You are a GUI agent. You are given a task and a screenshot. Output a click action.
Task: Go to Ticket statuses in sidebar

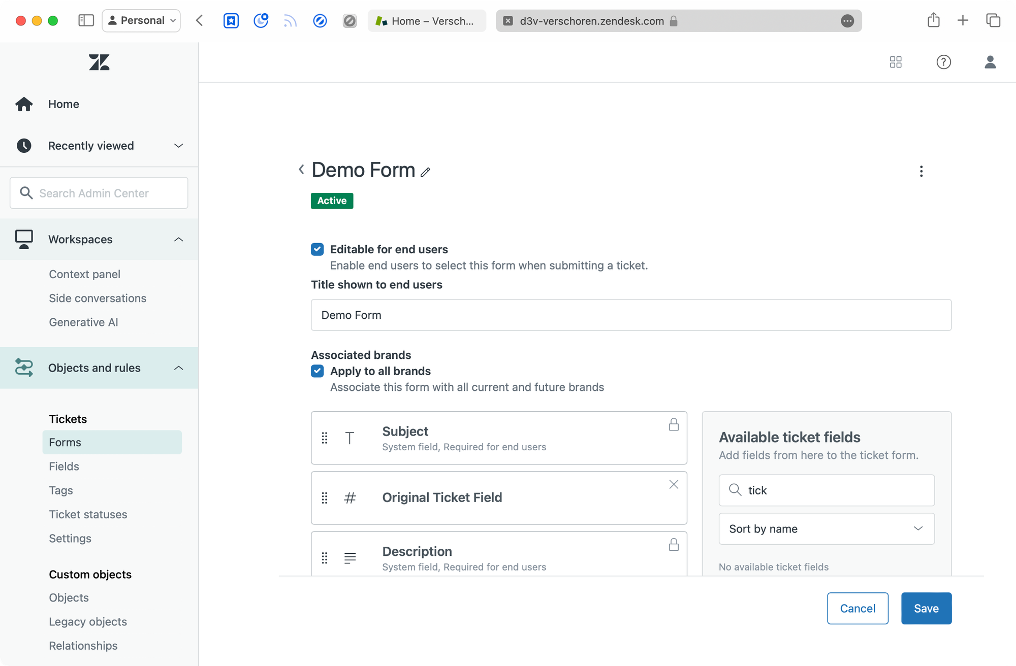88,514
